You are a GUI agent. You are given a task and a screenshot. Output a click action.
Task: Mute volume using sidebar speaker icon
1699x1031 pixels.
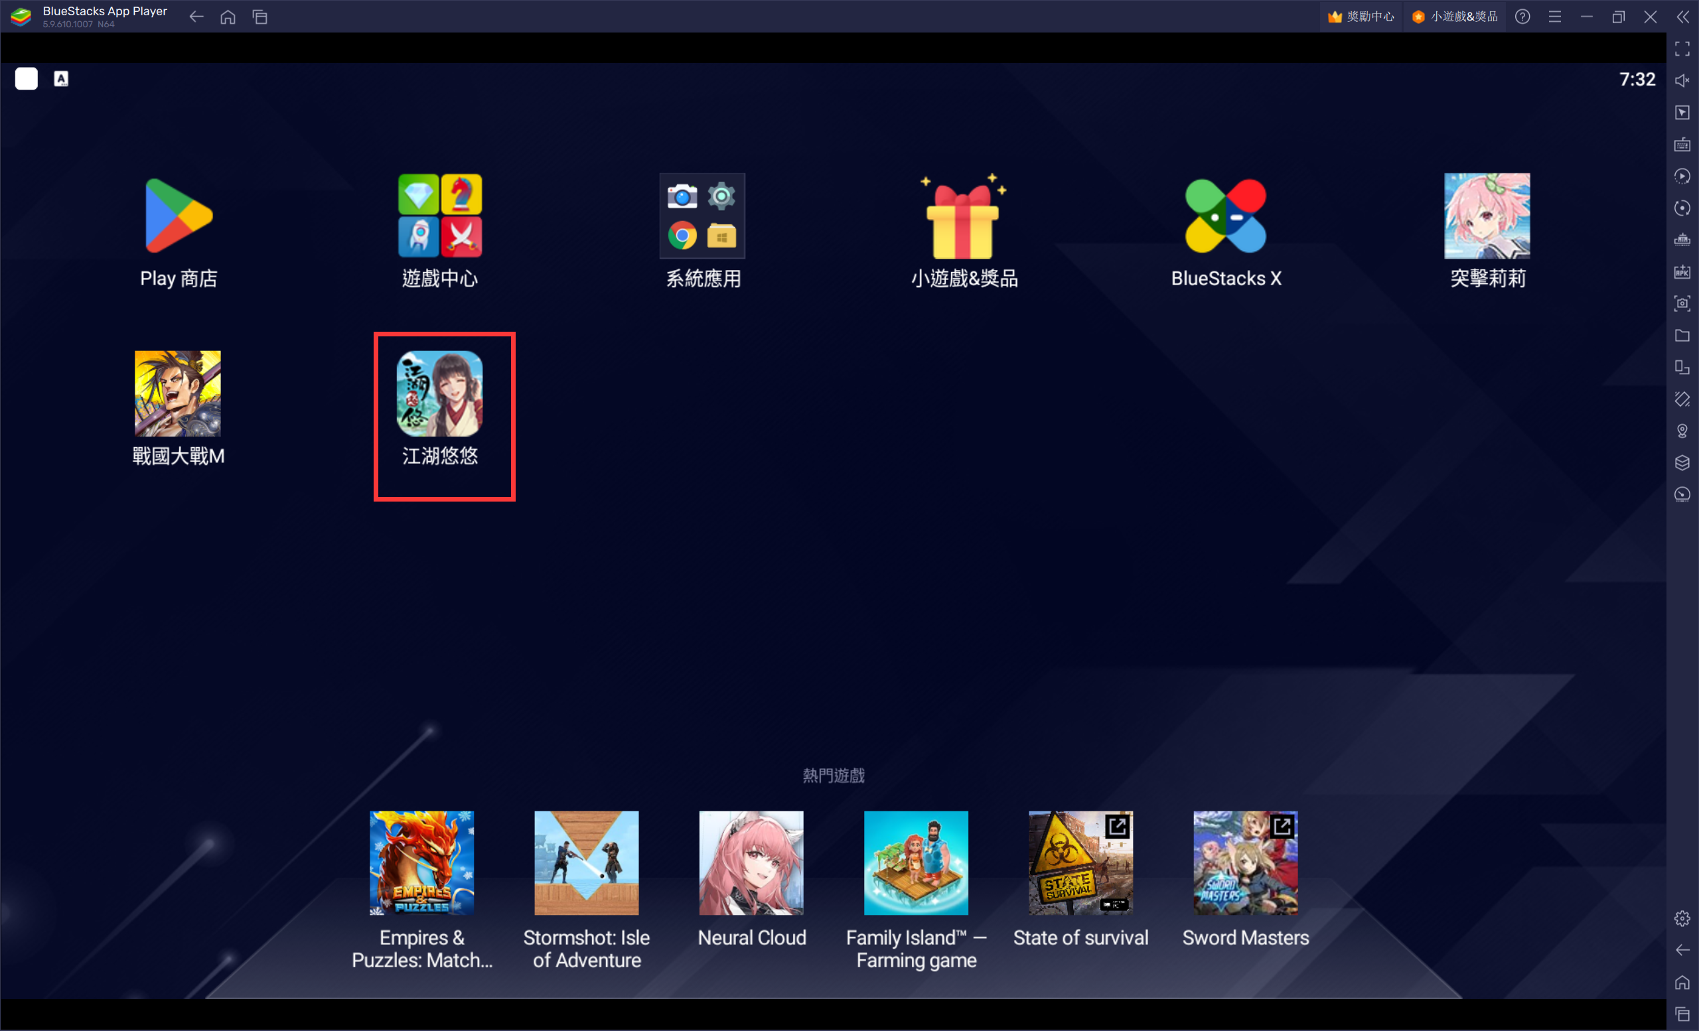[x=1682, y=81]
